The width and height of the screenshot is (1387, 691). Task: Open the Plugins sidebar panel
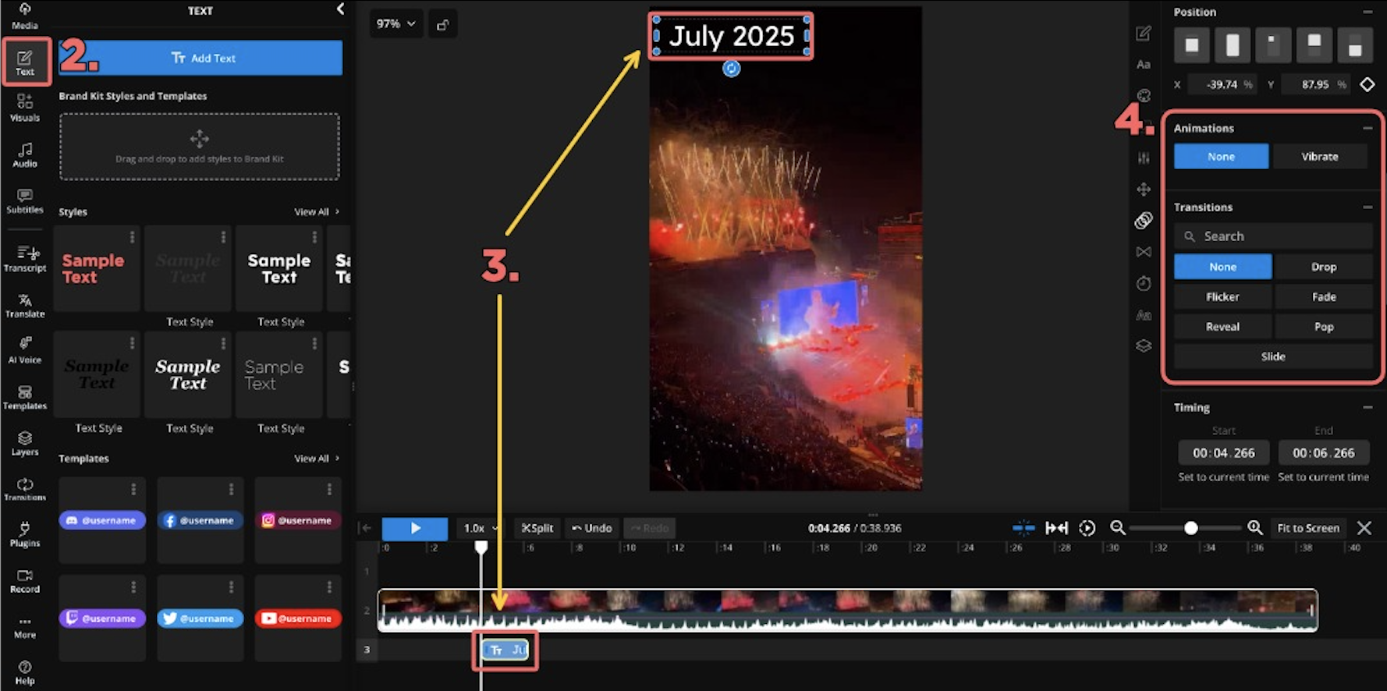click(25, 534)
